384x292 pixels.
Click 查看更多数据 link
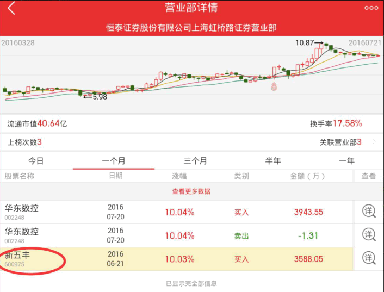click(191, 191)
